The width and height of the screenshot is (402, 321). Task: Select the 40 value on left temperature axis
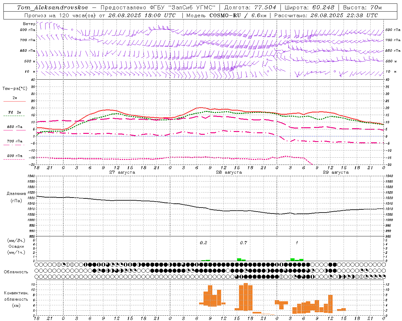click(33, 80)
